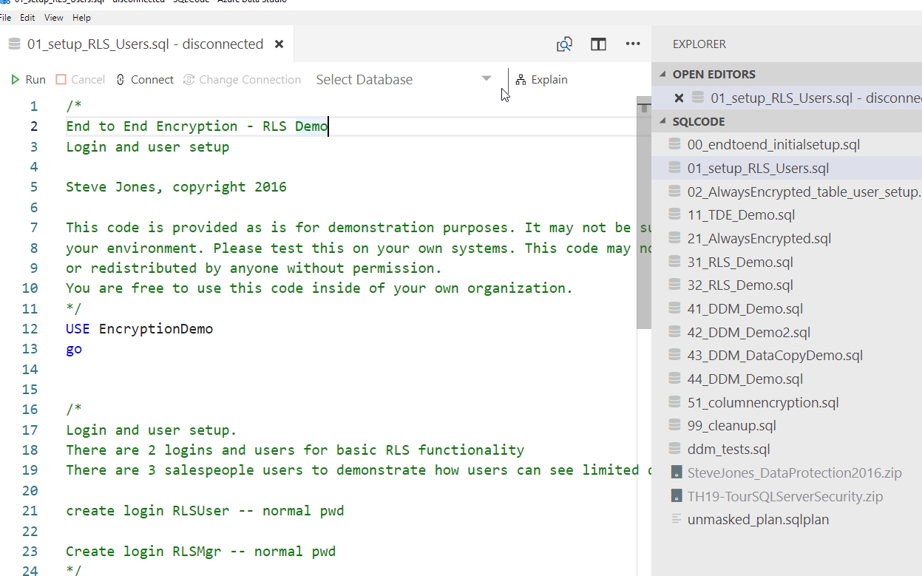922x576 pixels.
Task: Select 99_cleanup.sql in the file list
Action: click(731, 426)
